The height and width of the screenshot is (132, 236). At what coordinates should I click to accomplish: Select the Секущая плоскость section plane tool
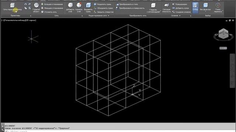pos(166,7)
